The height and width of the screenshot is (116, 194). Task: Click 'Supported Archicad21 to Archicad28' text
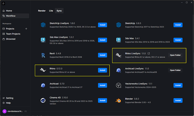point(141,72)
